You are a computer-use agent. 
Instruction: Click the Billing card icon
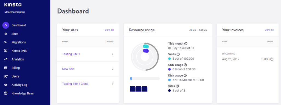pos(5,68)
